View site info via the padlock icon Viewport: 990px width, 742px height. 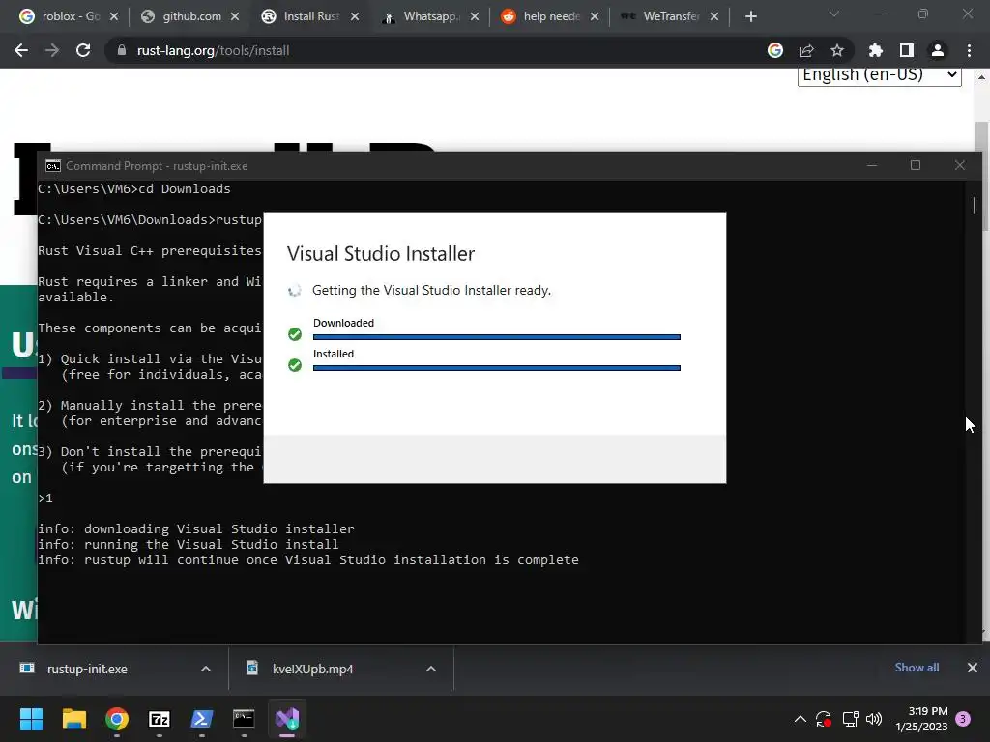pyautogui.click(x=122, y=50)
